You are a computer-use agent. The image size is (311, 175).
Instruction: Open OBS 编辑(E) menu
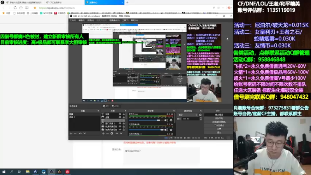point(82,21)
